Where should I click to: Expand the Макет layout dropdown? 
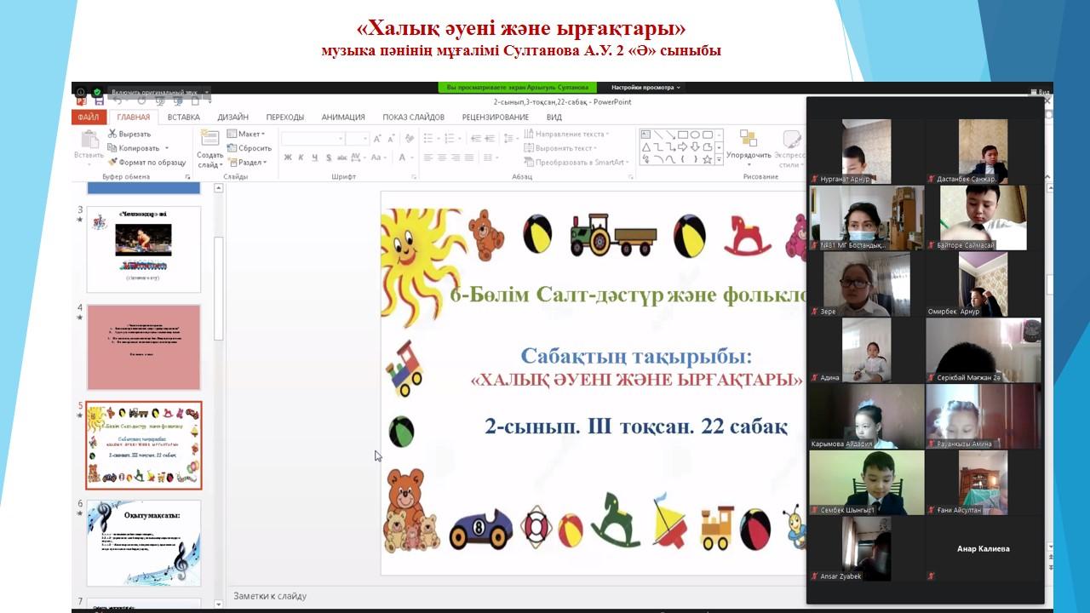(x=246, y=134)
